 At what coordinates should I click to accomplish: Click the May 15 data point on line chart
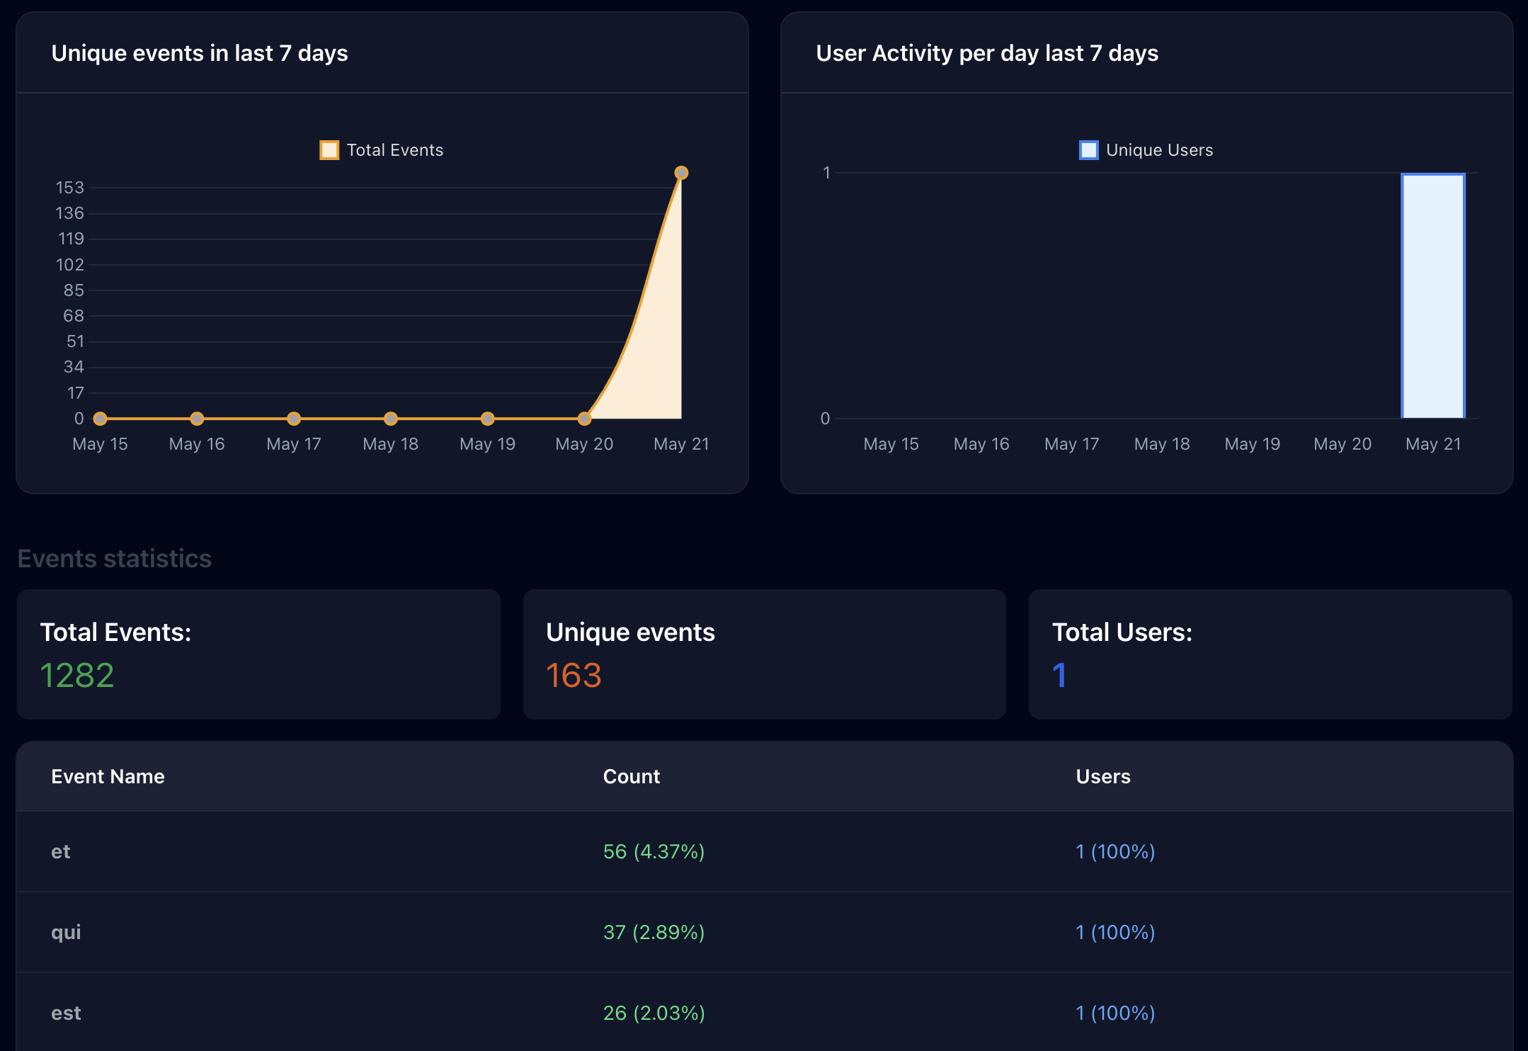101,419
